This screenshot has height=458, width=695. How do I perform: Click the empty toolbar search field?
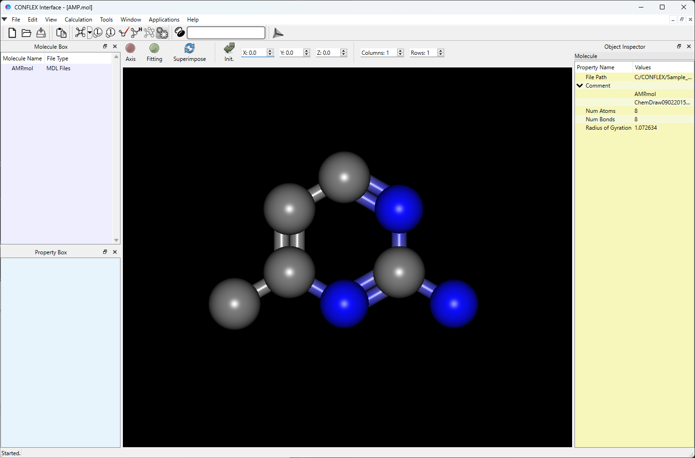point(226,33)
